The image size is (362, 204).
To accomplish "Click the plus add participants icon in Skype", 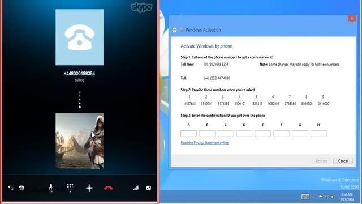I will click(89, 188).
